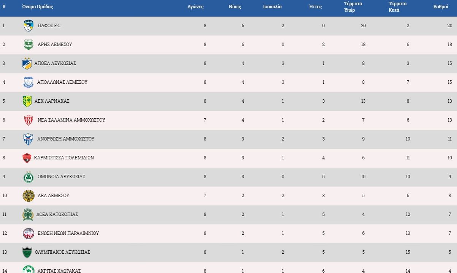The height and width of the screenshot is (273, 457).
Task: Click ΕΝΩΣΗ ΝΕΩΝ ΠΑΡΑΛΙΜΝΙΟΥ goals-against 13
Action: (408, 234)
